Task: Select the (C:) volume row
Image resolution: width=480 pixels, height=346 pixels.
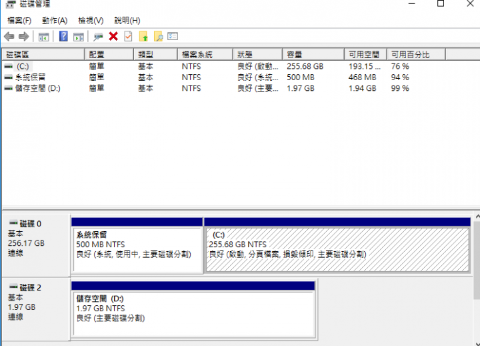Action: point(223,66)
